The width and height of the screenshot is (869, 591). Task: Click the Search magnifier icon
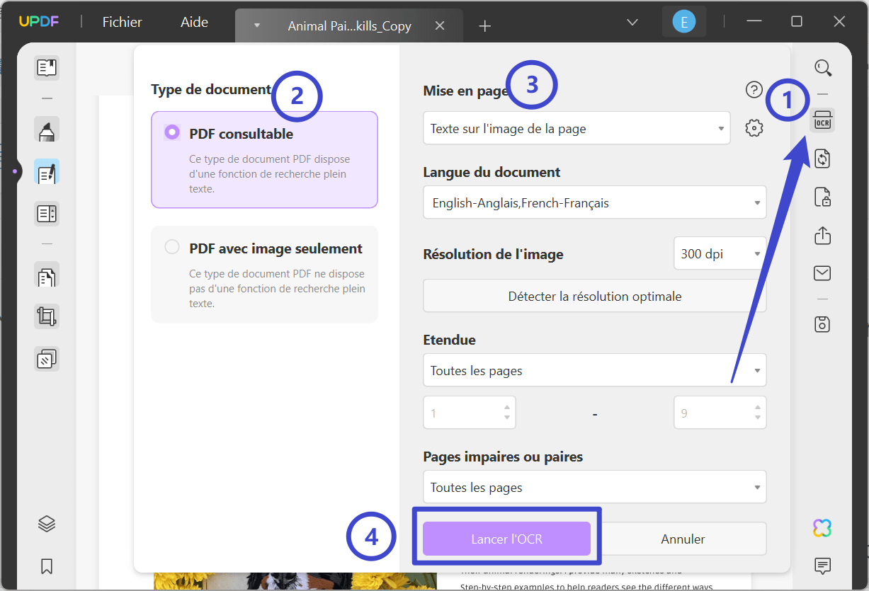point(822,67)
